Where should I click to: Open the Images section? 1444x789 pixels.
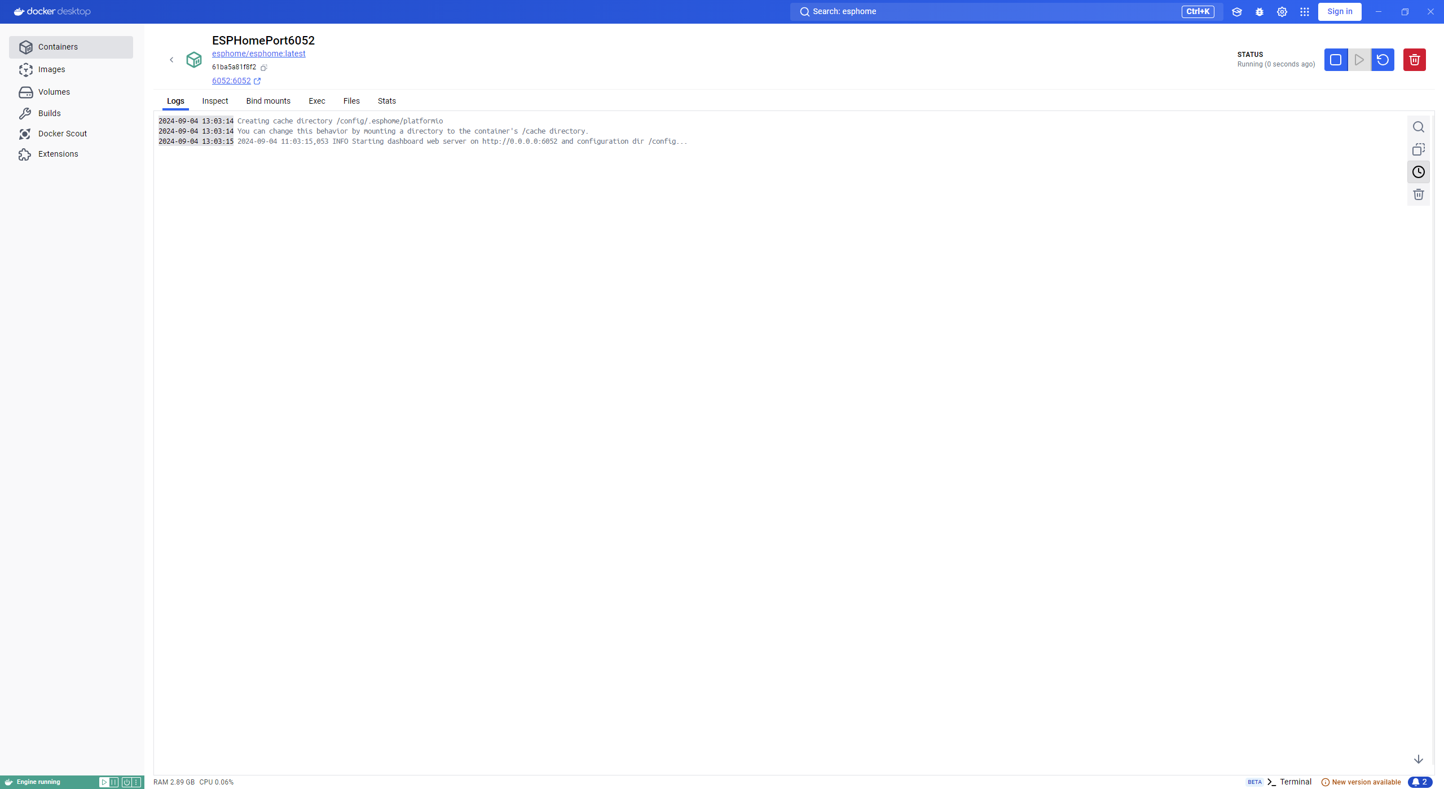click(x=71, y=69)
